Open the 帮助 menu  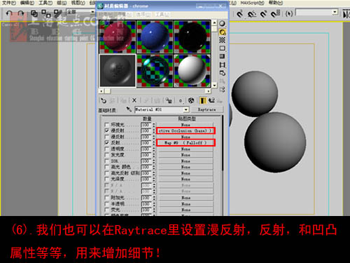[276, 3]
